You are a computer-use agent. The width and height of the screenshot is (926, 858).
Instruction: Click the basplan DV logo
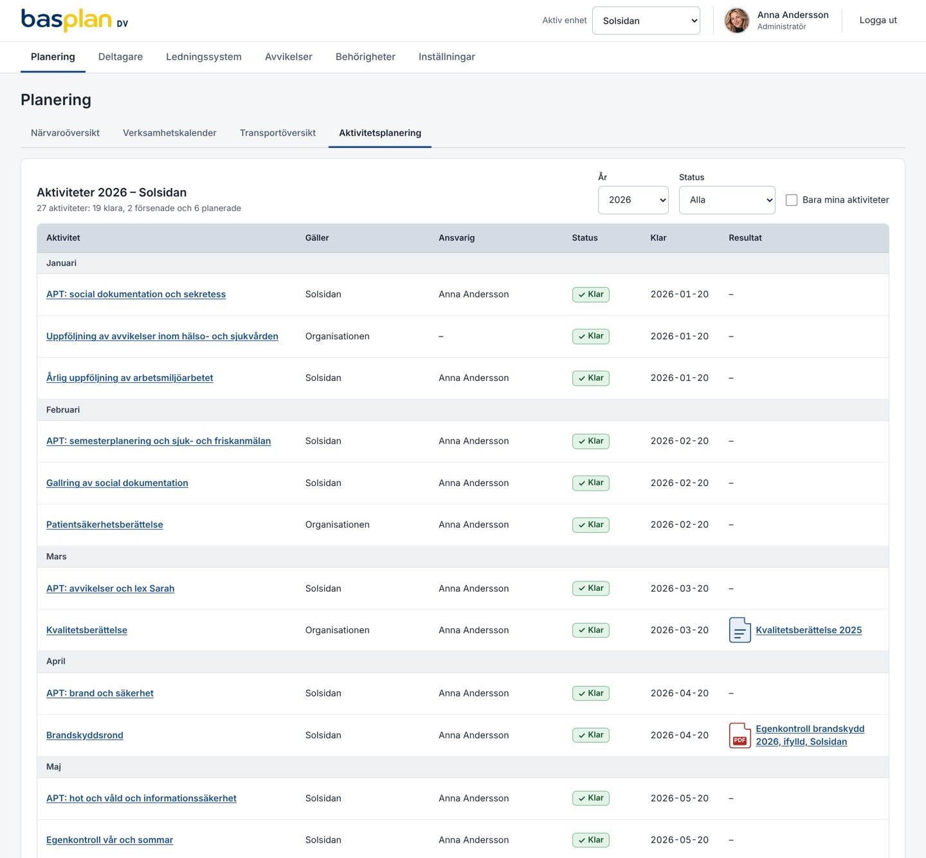[x=75, y=21]
